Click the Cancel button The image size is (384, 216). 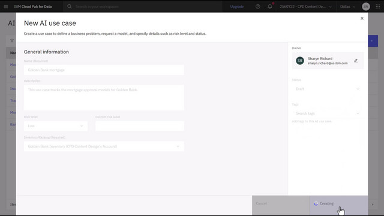pyautogui.click(x=281, y=205)
